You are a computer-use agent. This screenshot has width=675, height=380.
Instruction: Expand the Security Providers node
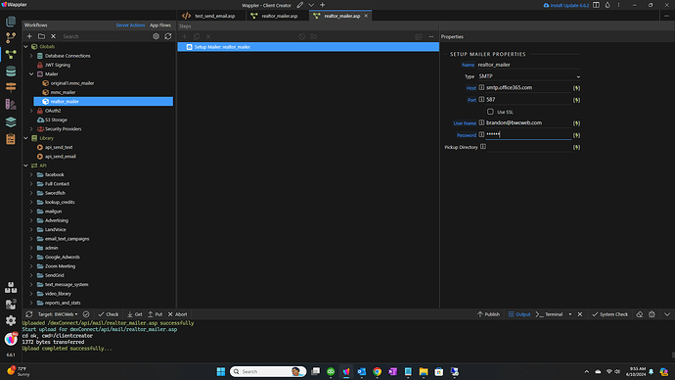(31, 129)
